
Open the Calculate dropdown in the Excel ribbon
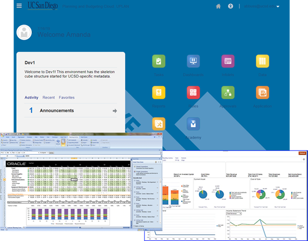(x=85, y=140)
